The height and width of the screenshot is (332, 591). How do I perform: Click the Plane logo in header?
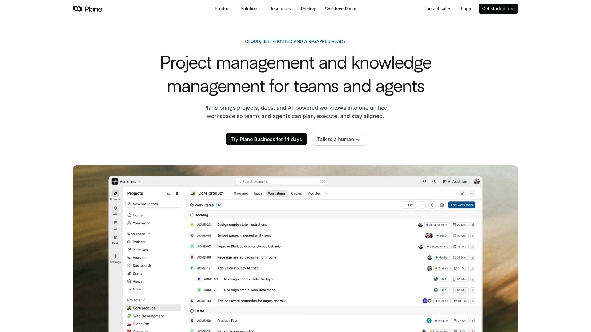(87, 9)
